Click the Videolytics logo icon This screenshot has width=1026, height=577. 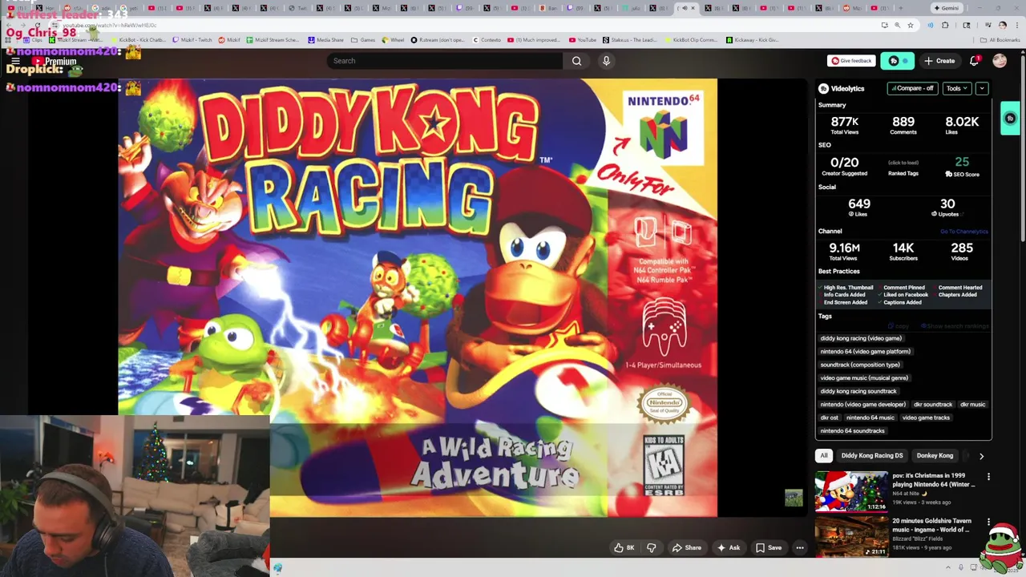823,88
